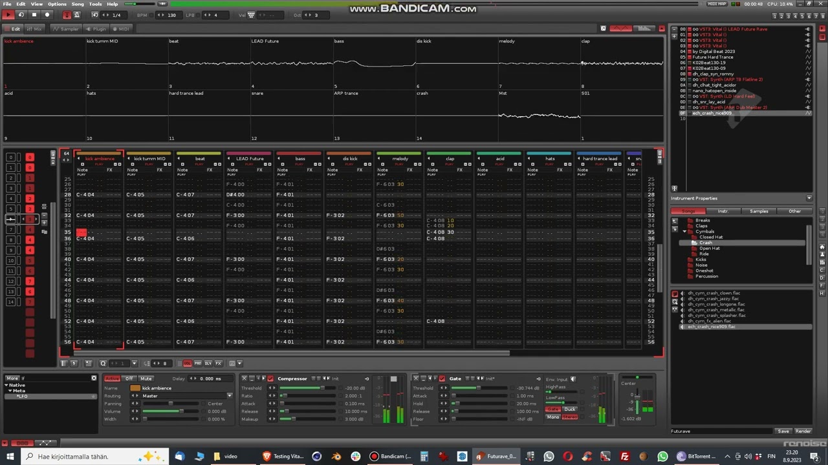Set track state to Off

coord(129,378)
